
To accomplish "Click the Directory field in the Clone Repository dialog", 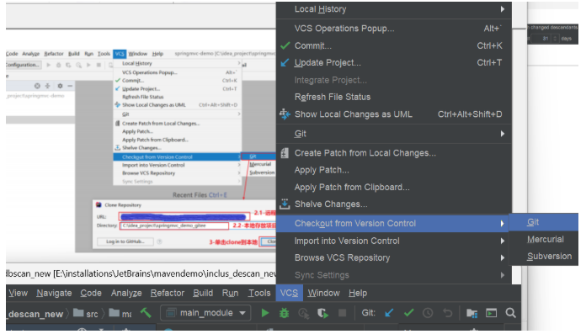I will pos(173,225).
